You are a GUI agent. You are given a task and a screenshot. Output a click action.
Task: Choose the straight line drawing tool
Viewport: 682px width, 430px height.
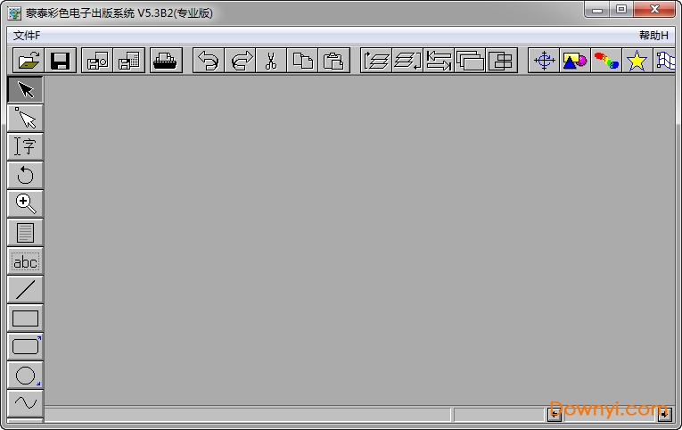pyautogui.click(x=25, y=289)
